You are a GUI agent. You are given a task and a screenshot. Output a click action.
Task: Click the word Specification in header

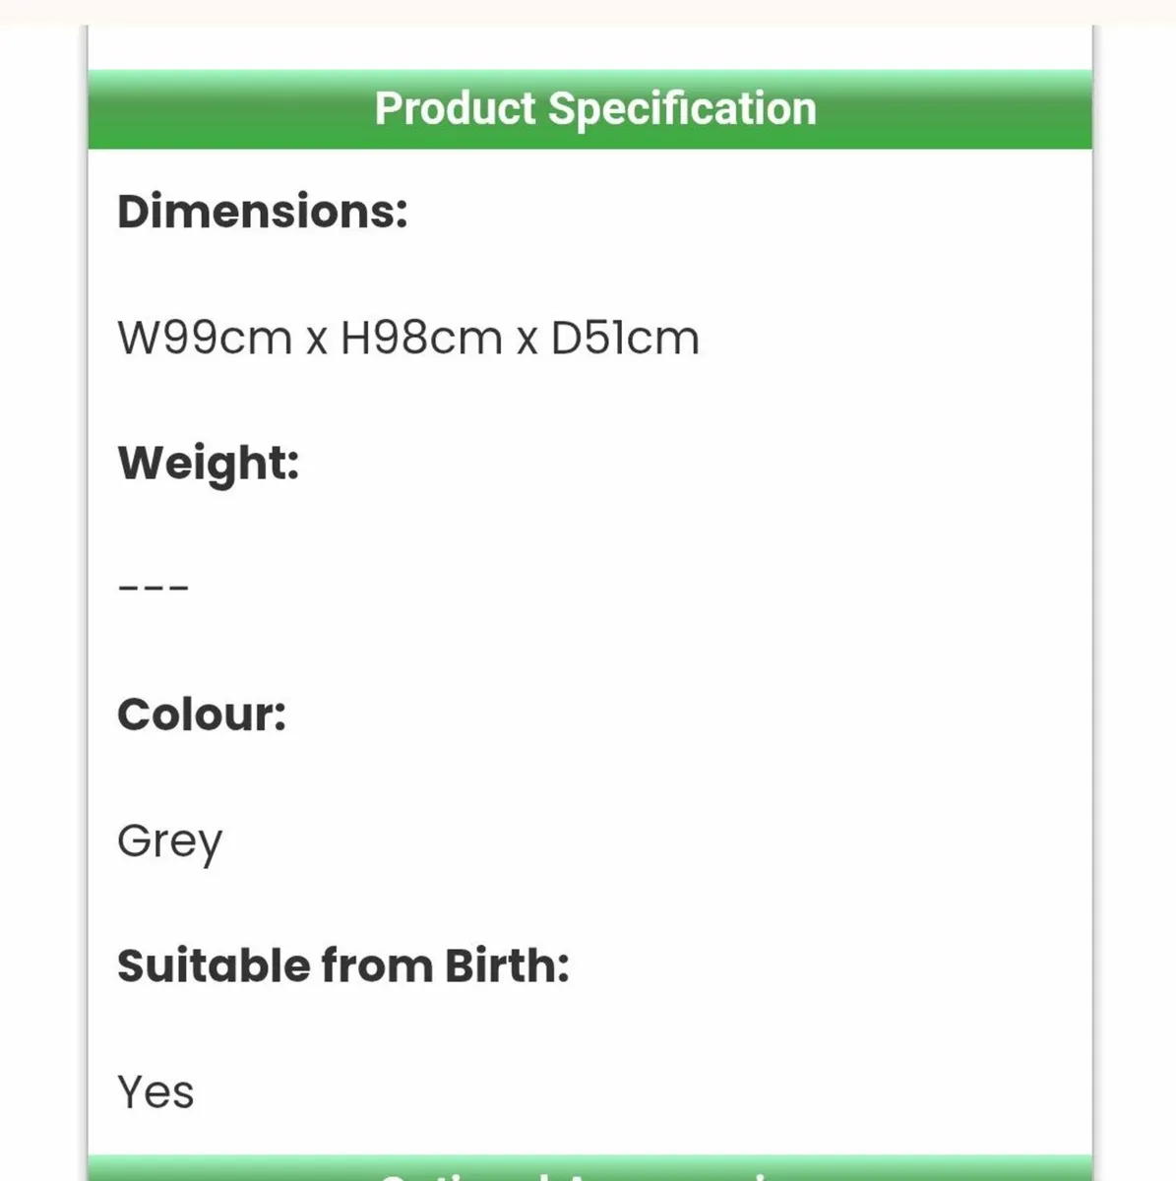click(682, 109)
